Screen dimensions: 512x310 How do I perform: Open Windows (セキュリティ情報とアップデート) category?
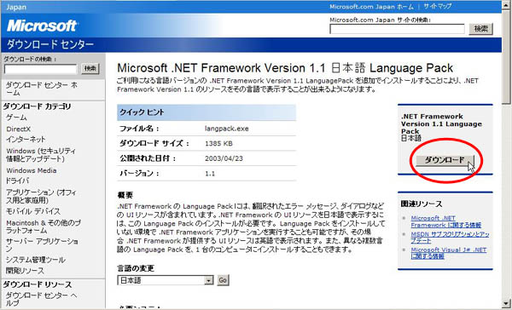point(41,155)
